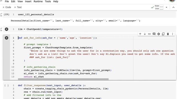Open the cell editor settings gear
The height and width of the screenshot is (99, 177).
[x=158, y=34]
